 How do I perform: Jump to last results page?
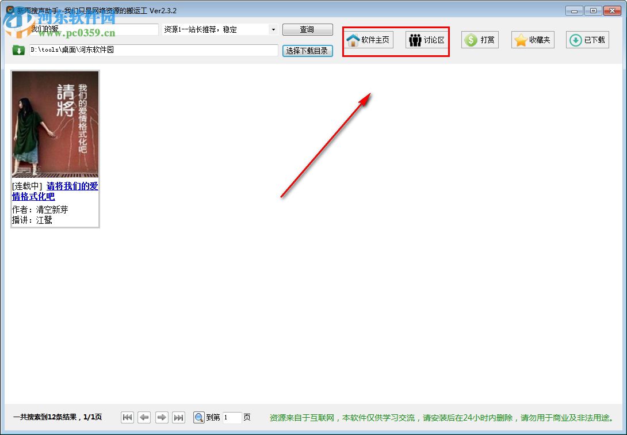pos(179,417)
